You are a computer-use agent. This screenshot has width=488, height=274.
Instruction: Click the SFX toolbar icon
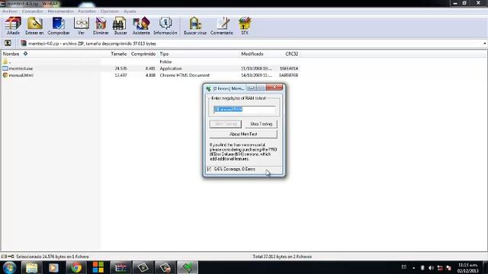[245, 26]
